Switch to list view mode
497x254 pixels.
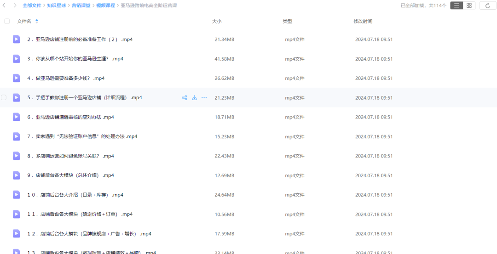tap(457, 6)
